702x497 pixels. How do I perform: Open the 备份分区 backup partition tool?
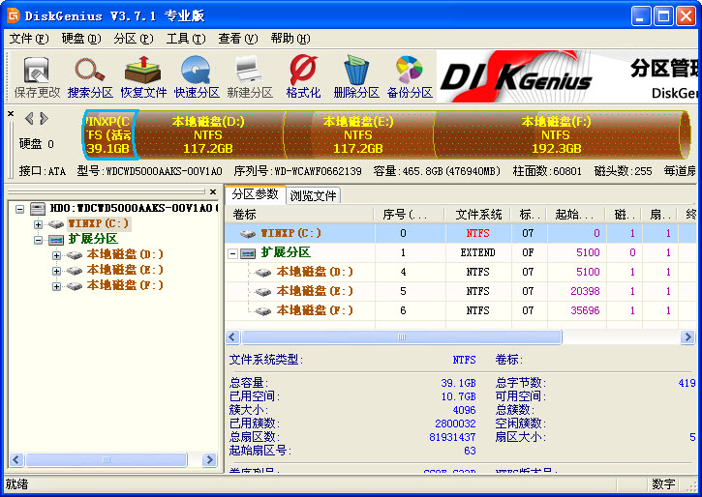pyautogui.click(x=410, y=77)
